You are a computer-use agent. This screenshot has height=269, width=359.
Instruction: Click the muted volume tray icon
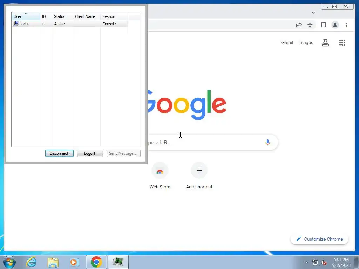[x=323, y=263]
